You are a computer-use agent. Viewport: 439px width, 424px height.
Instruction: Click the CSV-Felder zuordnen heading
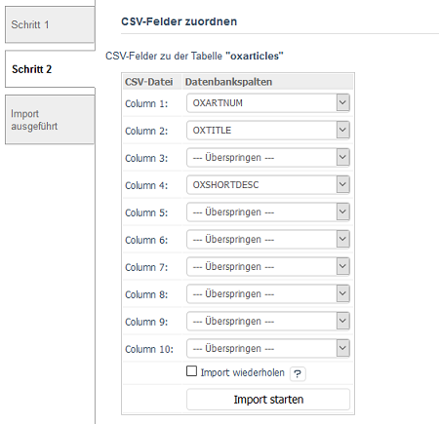coord(179,21)
